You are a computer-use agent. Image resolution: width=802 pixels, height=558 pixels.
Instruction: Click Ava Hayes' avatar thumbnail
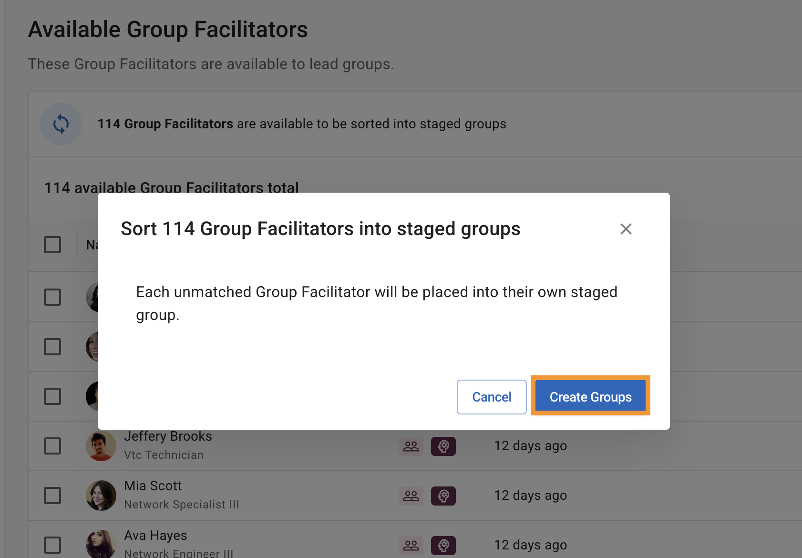coord(101,544)
